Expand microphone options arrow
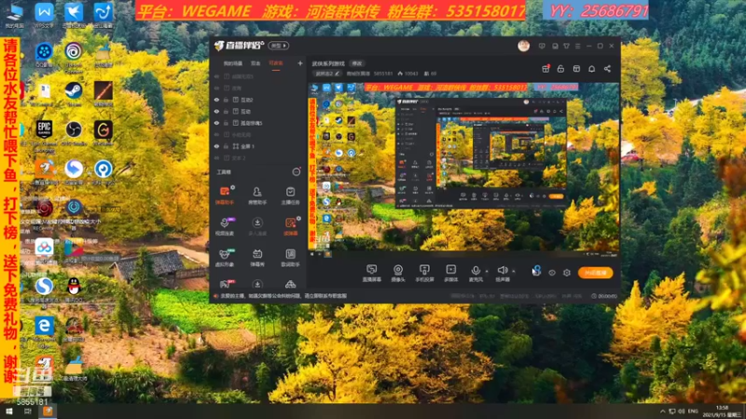 coord(487,271)
